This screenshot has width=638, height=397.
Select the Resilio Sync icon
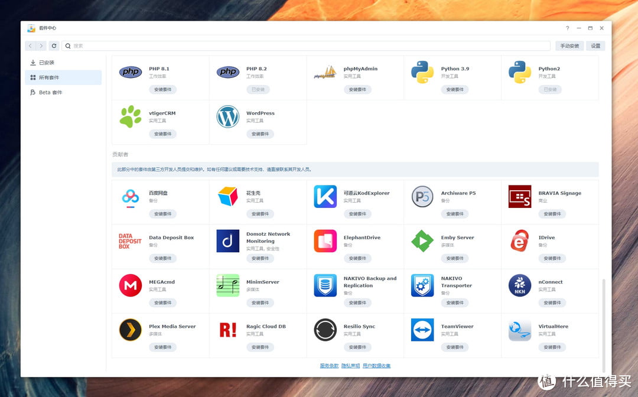pos(325,330)
